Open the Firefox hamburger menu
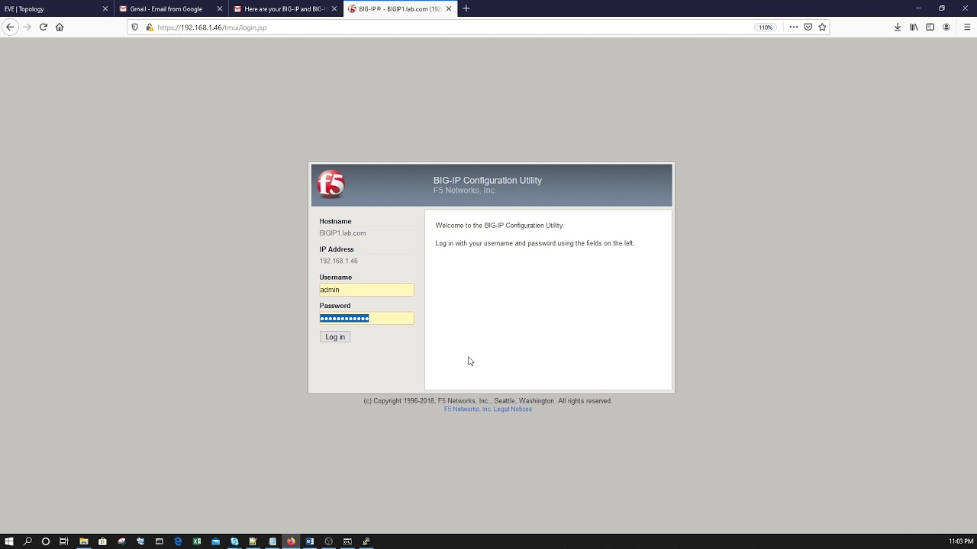 [967, 27]
